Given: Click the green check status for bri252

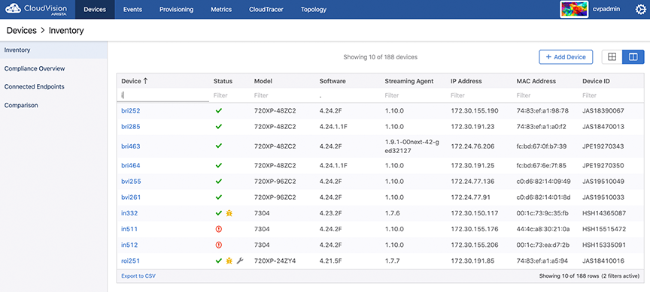Looking at the screenshot, I should tap(219, 111).
